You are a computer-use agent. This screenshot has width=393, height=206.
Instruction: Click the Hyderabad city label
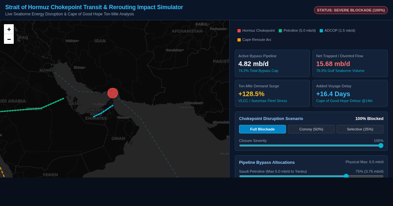194,103
